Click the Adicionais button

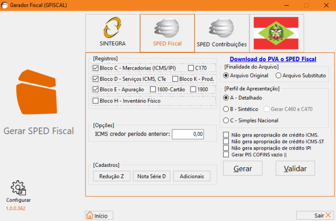pos(192,176)
